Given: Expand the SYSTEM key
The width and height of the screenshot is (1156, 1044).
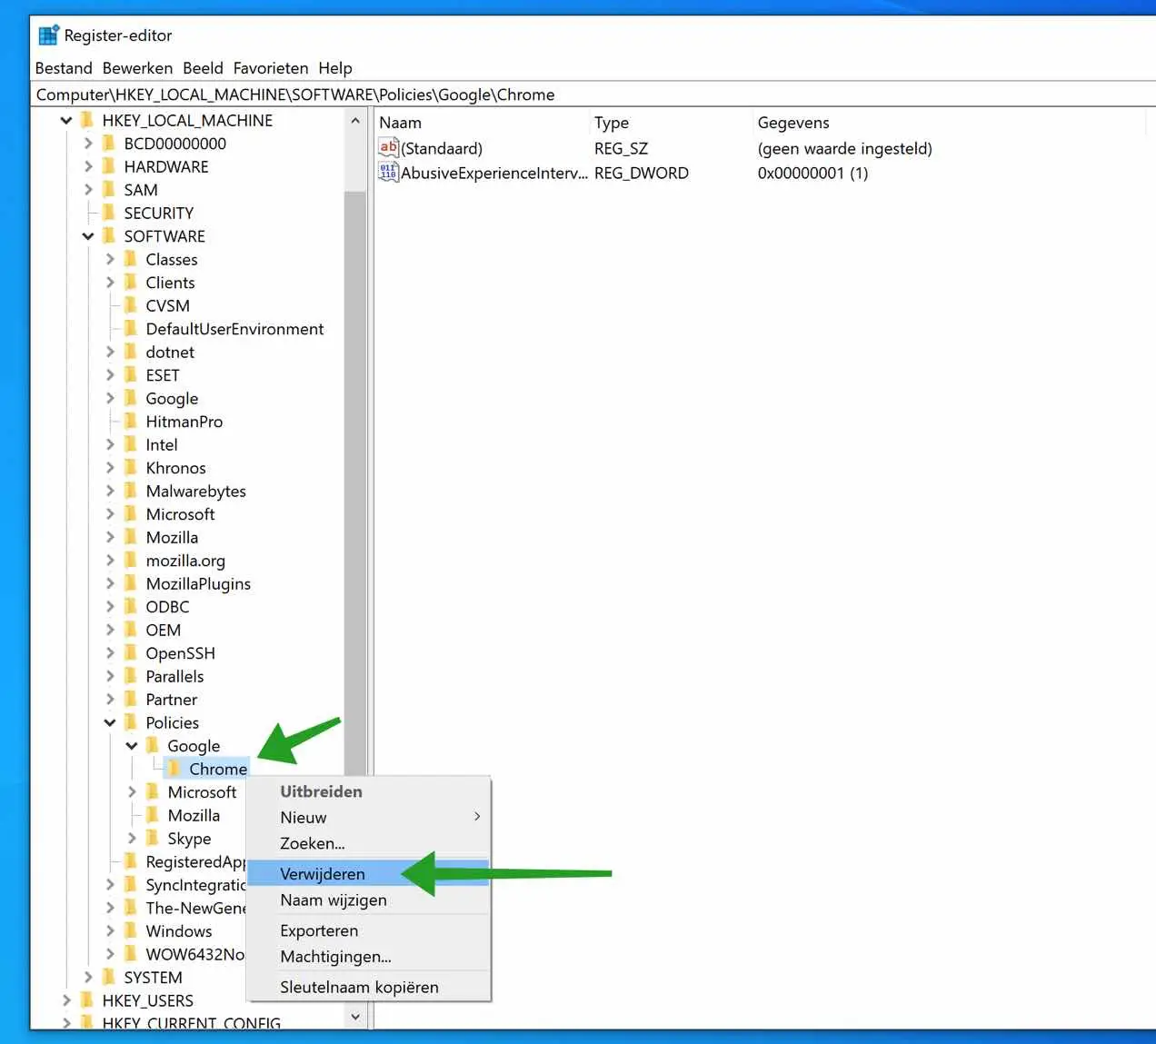Looking at the screenshot, I should tap(88, 978).
